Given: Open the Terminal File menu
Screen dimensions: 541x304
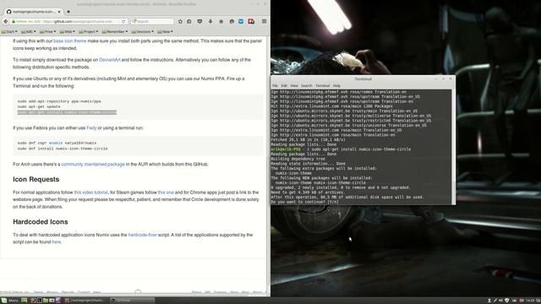Looking at the screenshot, I should pyautogui.click(x=275, y=85).
